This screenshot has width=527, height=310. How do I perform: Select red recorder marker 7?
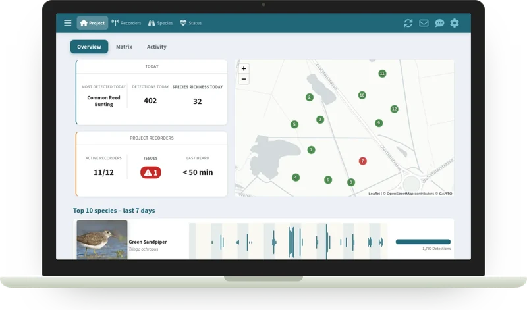pos(363,161)
